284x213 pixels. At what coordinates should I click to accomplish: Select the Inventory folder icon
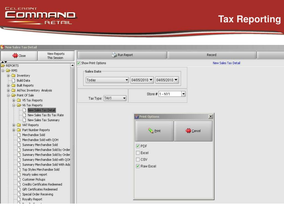pyautogui.click(x=14, y=75)
